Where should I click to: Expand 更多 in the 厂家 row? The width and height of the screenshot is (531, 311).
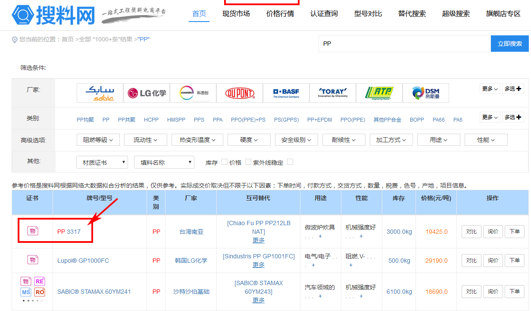490,88
